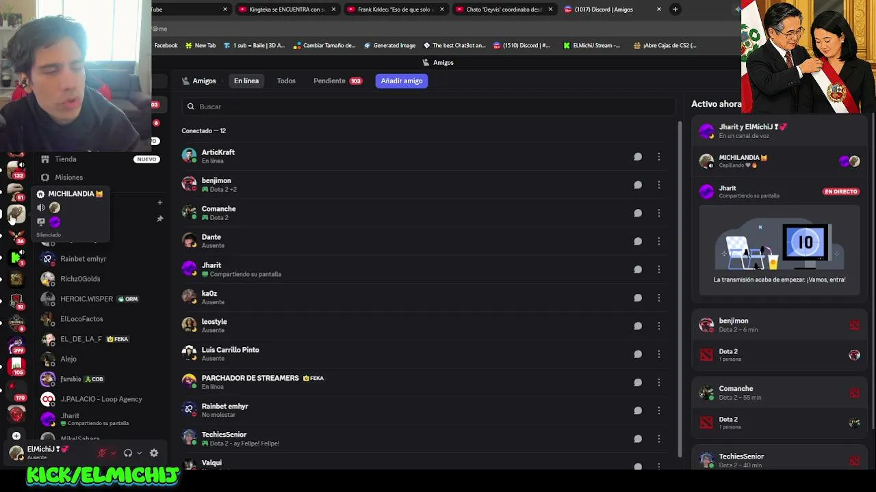The image size is (876, 492).
Task: Open the Abre Cajas de CS2 bookmark
Action: [x=665, y=46]
